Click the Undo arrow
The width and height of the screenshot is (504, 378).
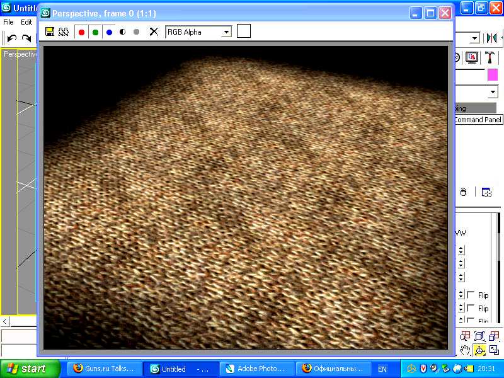pyautogui.click(x=11, y=39)
